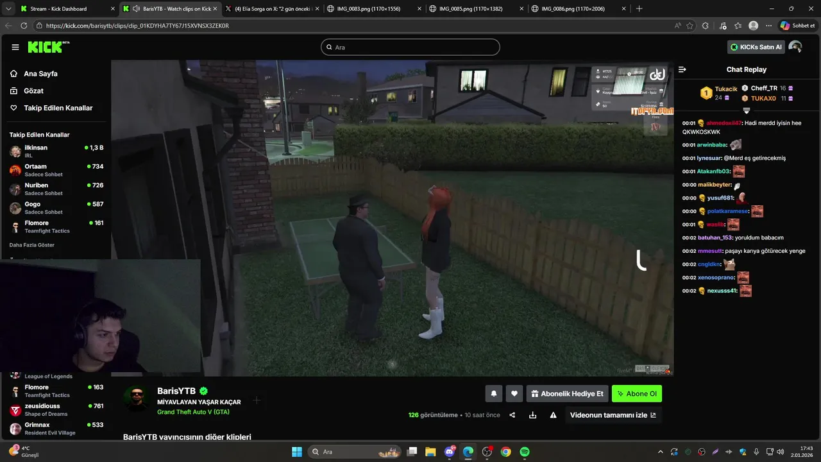The image size is (821, 462).
Task: Open Flomore channel with 163 viewers
Action: tap(56, 391)
